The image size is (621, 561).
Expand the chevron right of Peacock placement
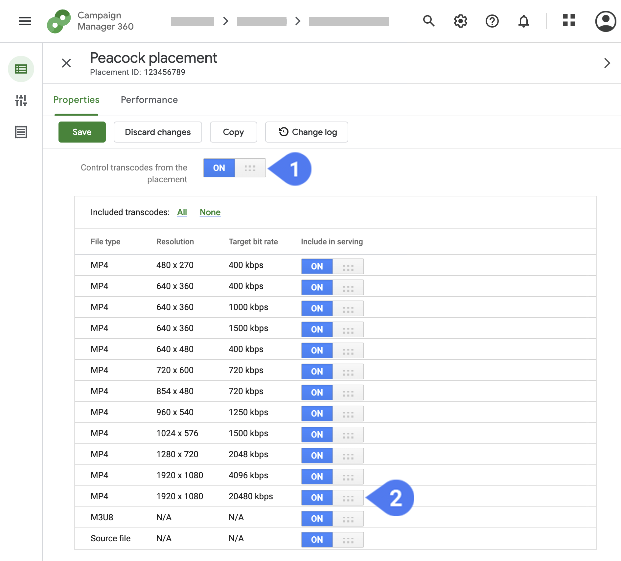(607, 63)
